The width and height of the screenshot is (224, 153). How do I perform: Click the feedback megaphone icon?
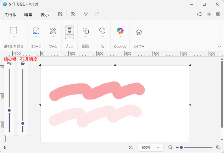tap(199, 14)
